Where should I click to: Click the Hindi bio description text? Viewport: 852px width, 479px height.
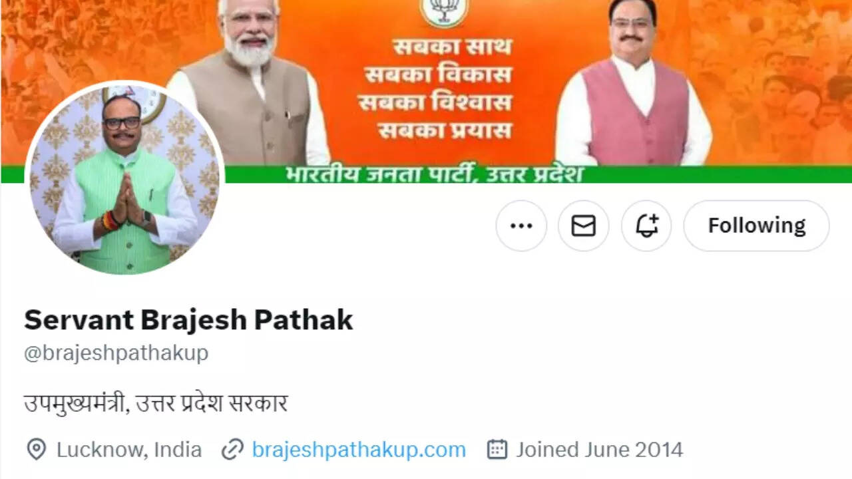click(156, 403)
